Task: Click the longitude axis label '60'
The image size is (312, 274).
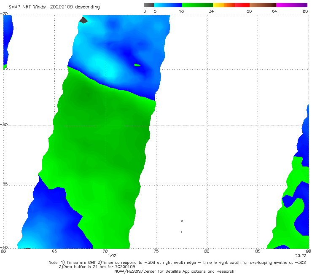Action: [x=3, y=251]
